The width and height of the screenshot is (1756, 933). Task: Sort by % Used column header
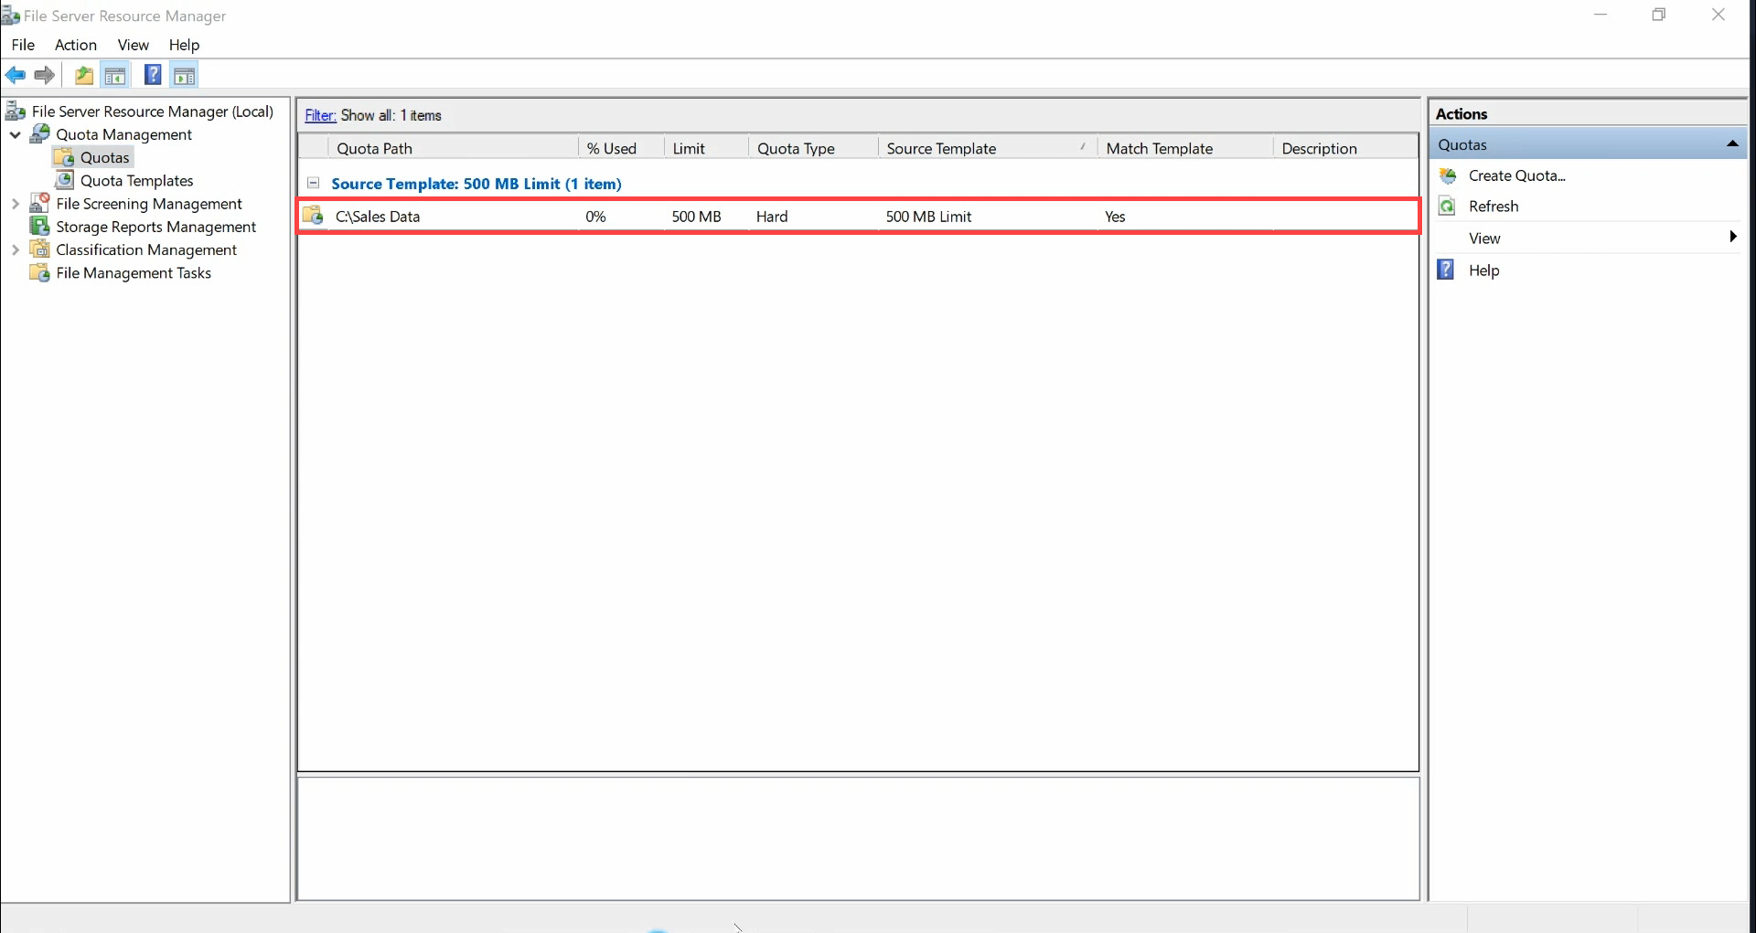[x=621, y=148]
